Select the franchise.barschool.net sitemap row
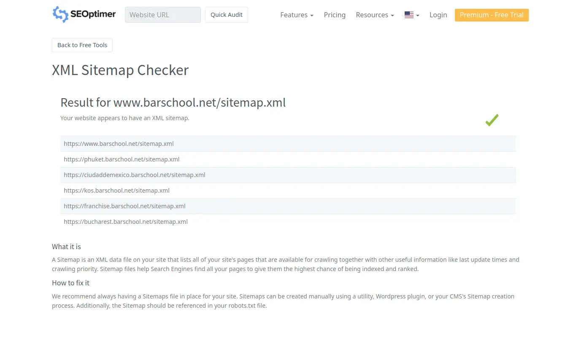The width and height of the screenshot is (576, 344). 288,206
